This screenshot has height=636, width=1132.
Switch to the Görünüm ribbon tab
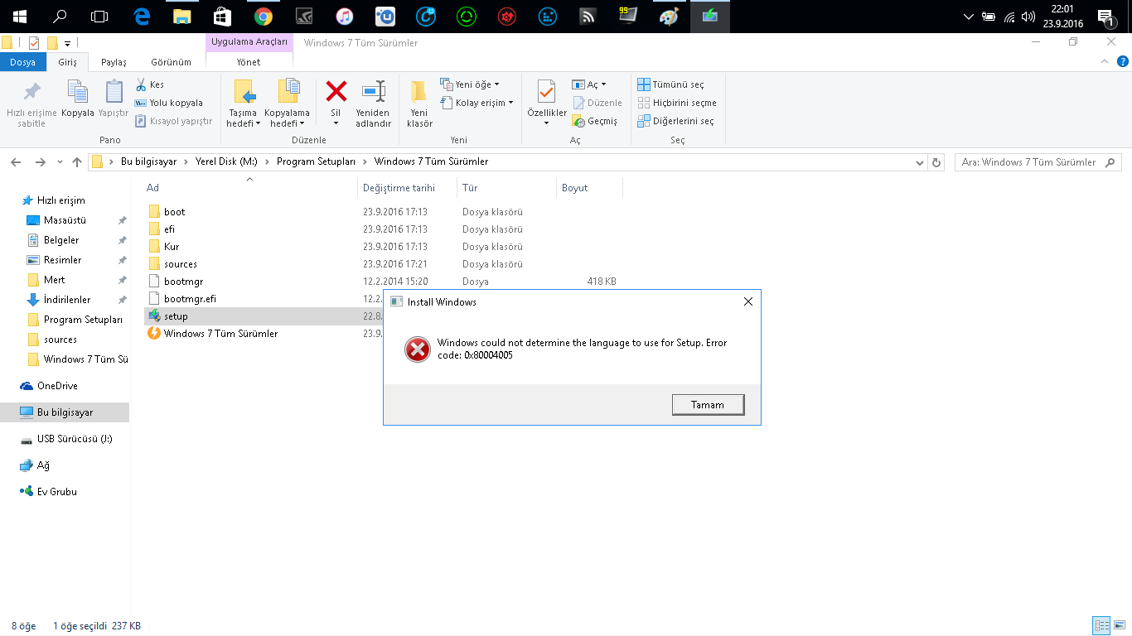(x=171, y=62)
